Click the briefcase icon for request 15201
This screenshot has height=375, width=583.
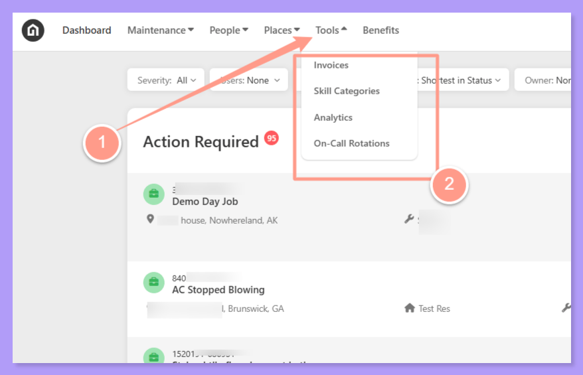[x=154, y=356]
